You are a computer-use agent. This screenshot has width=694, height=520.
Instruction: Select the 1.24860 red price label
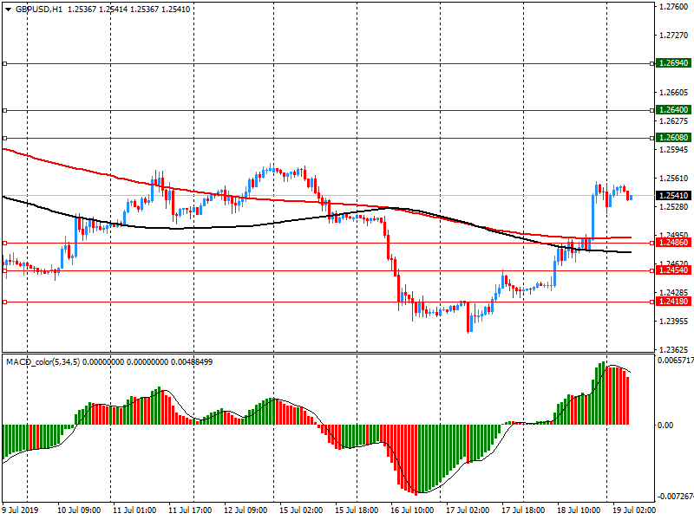(674, 243)
